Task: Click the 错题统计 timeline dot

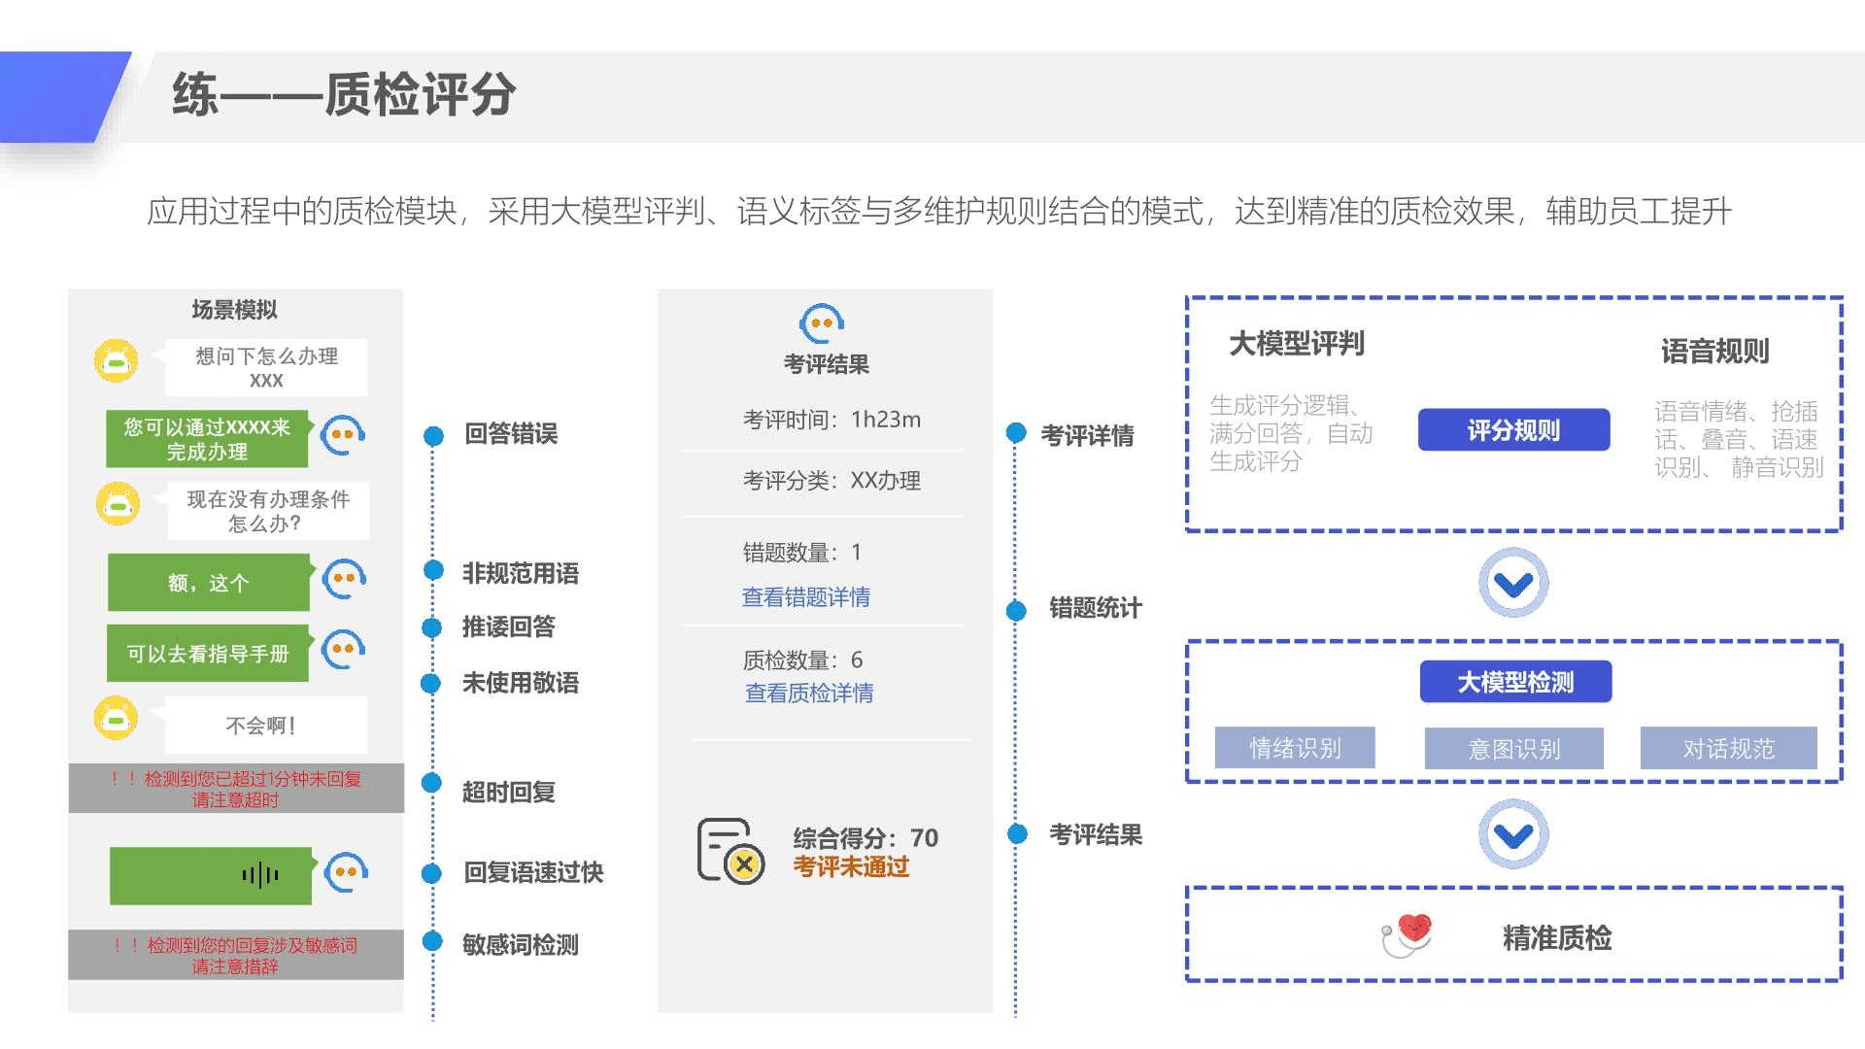Action: click(1016, 610)
